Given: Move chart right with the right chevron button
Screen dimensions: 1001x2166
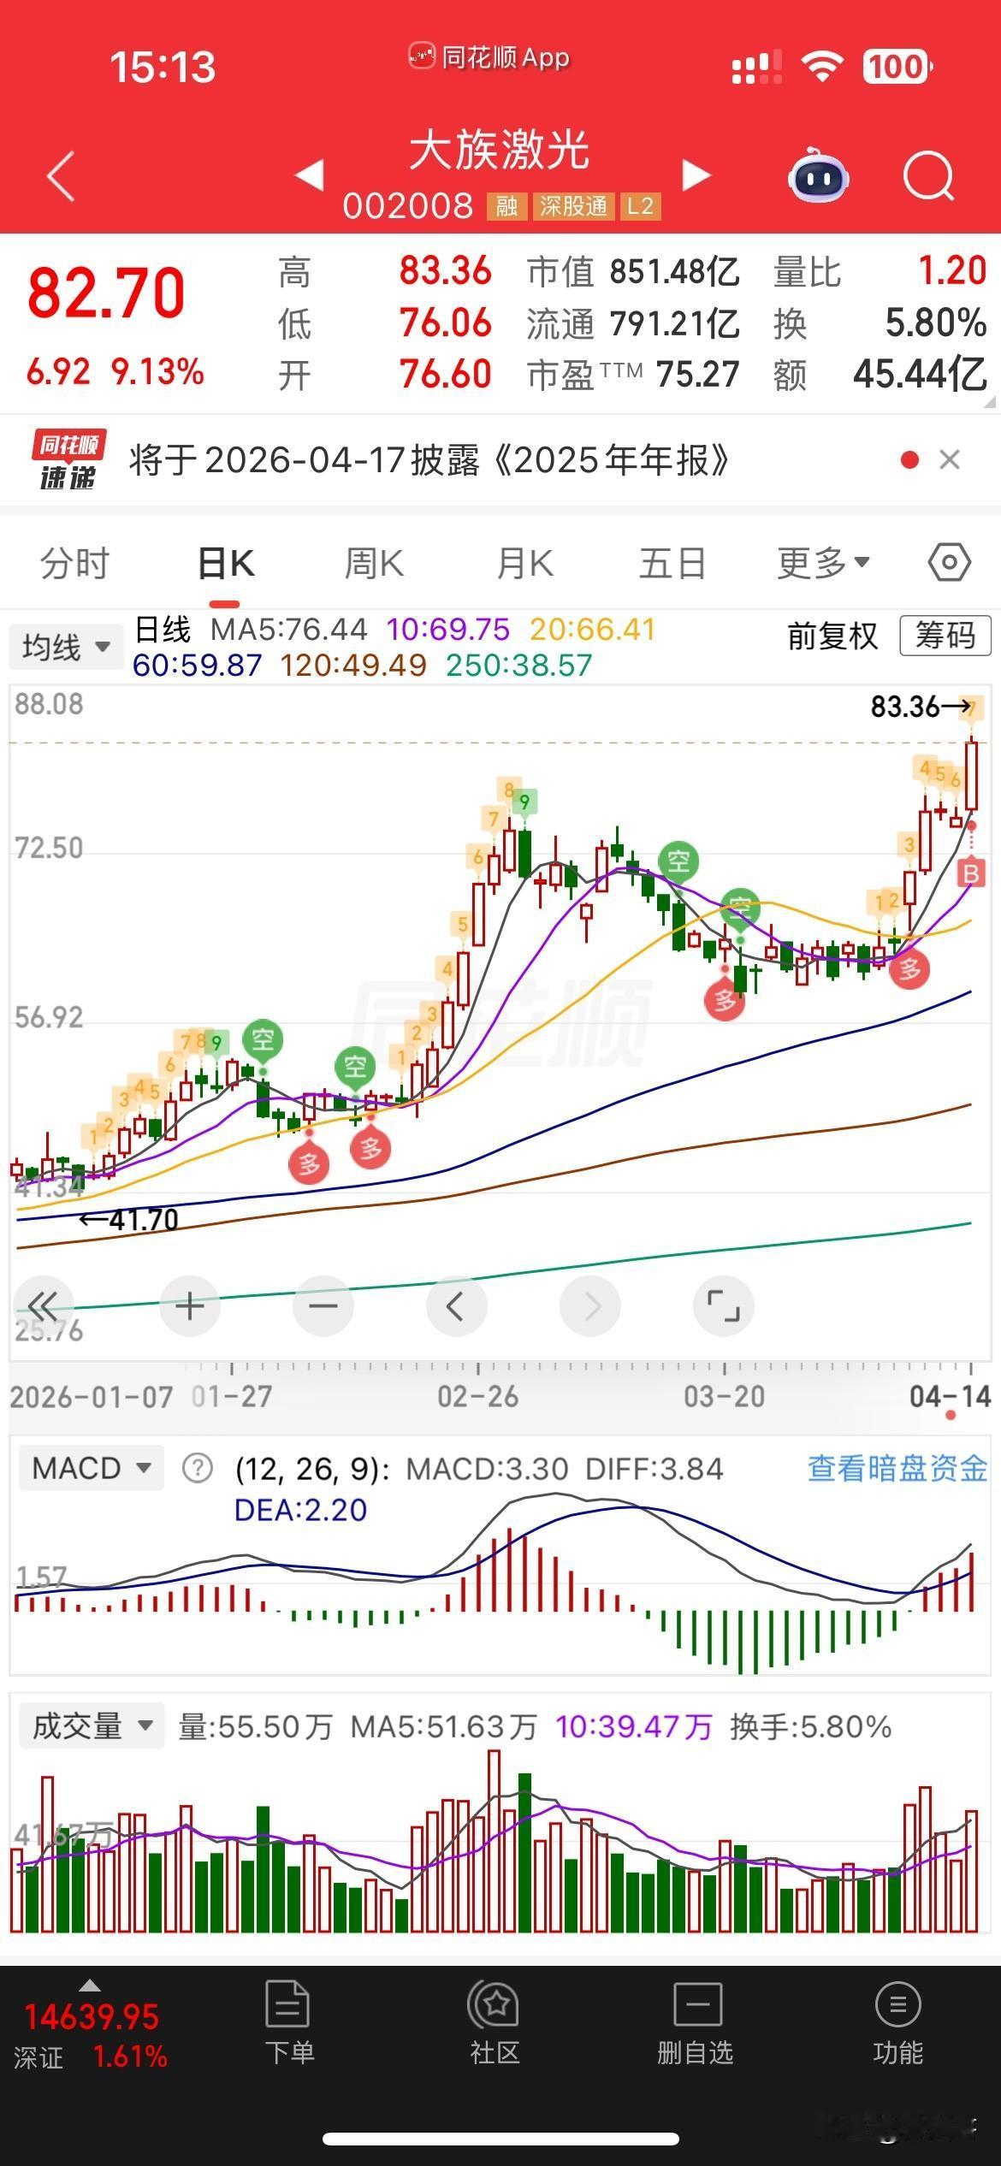Looking at the screenshot, I should coord(590,1306).
